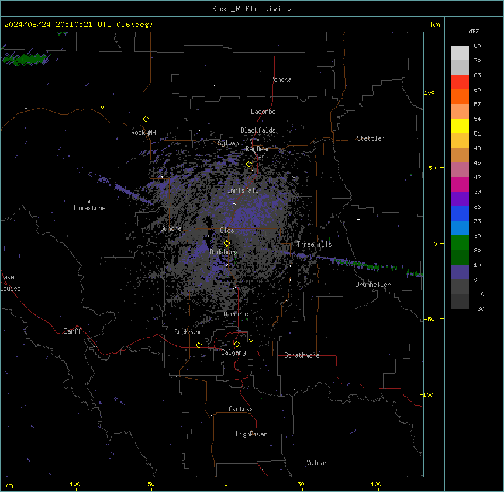
Task: Click the 100 tick on the right axis
Action: pos(429,92)
